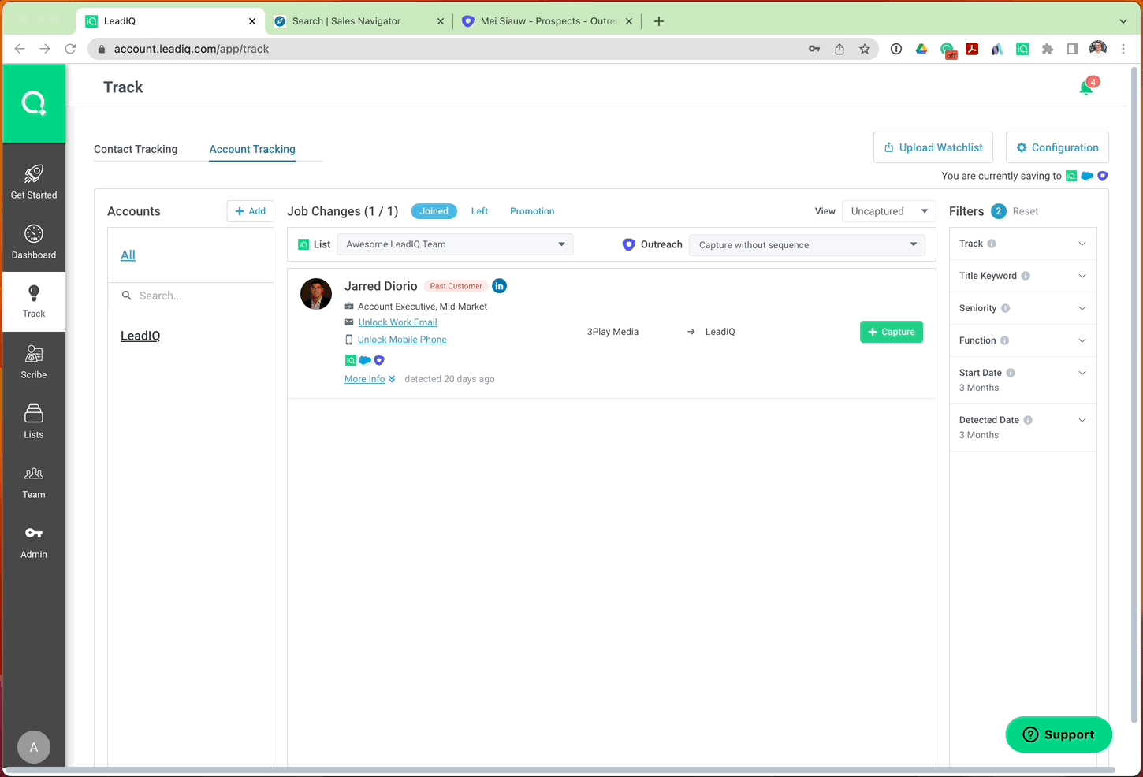Go to the Lists section
Image resolution: width=1143 pixels, height=777 pixels.
point(34,422)
